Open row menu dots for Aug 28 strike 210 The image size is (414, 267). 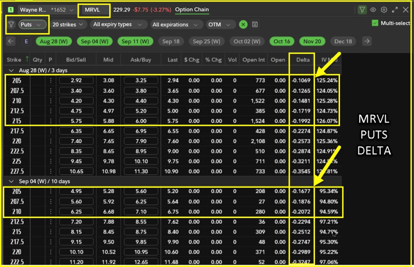pyautogui.click(x=51, y=101)
